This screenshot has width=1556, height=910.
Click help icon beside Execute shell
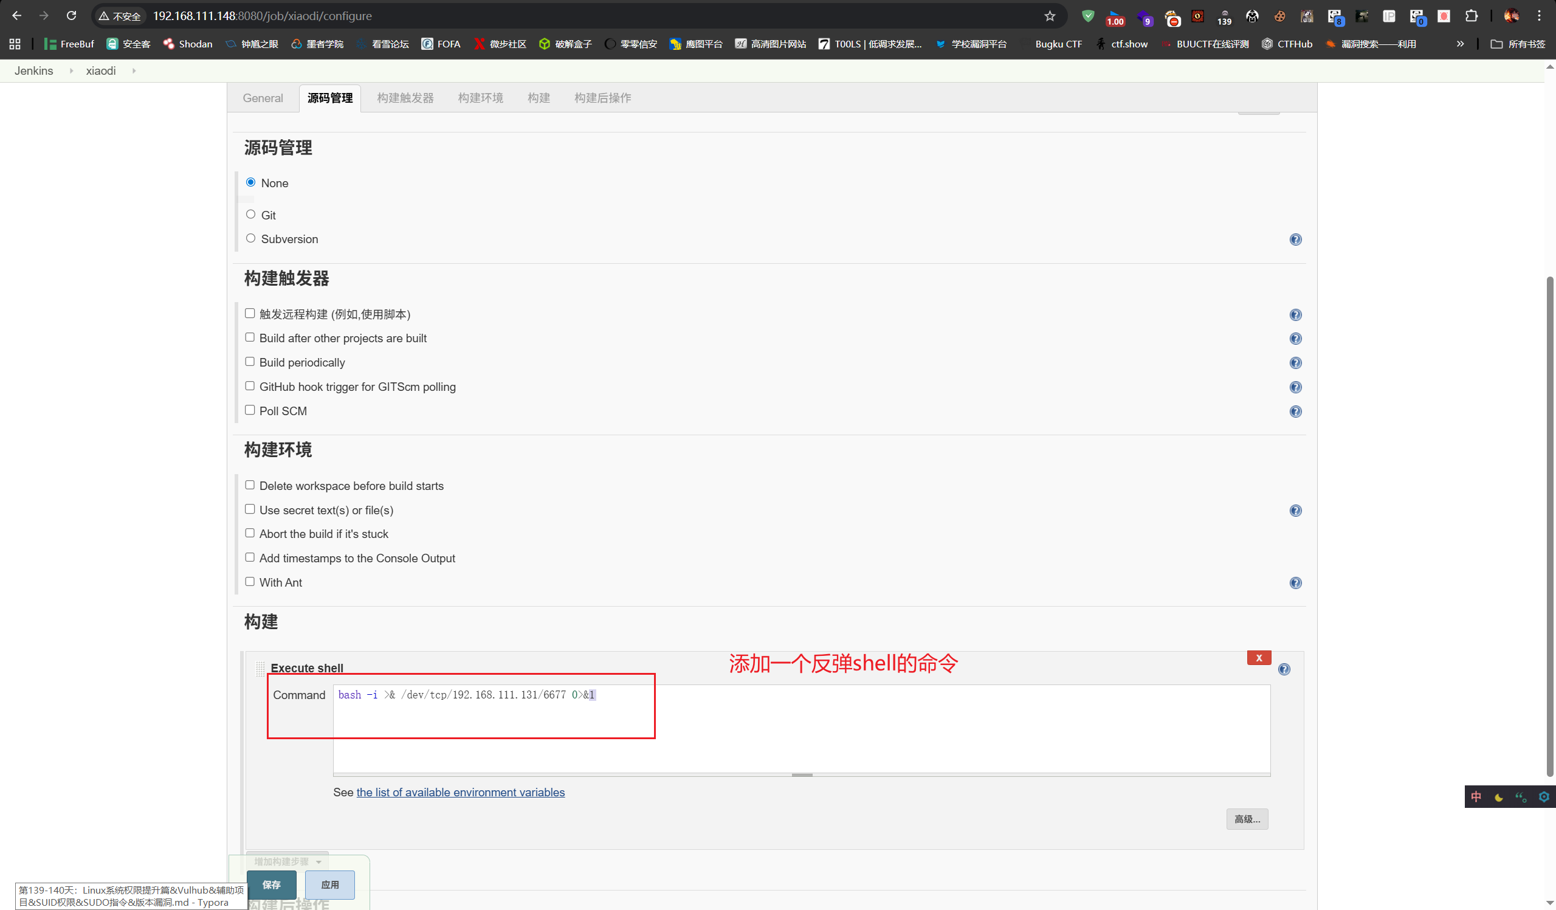tap(1284, 670)
